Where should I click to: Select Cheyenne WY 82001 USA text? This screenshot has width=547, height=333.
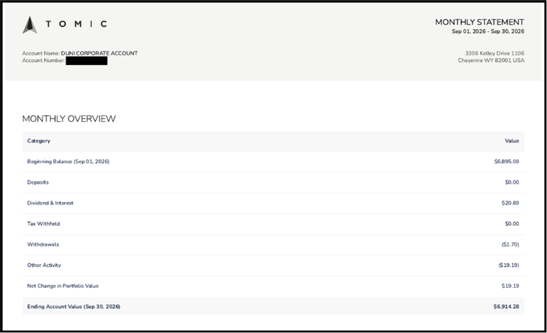[491, 60]
